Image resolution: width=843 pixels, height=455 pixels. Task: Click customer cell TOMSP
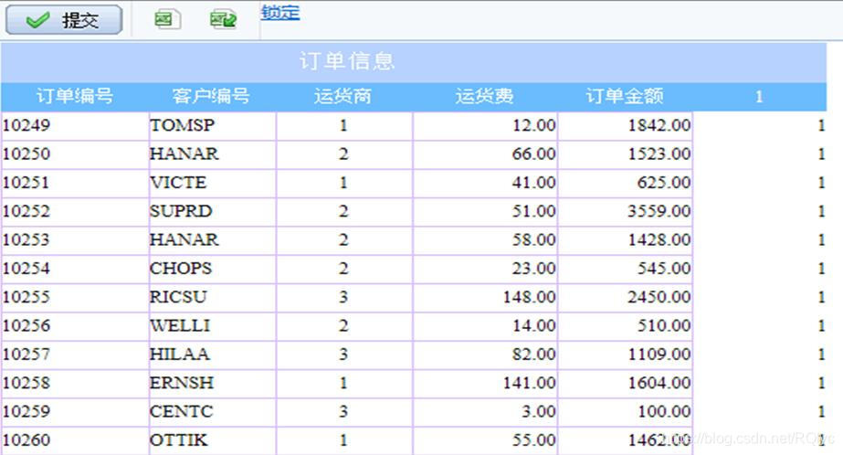pos(213,126)
